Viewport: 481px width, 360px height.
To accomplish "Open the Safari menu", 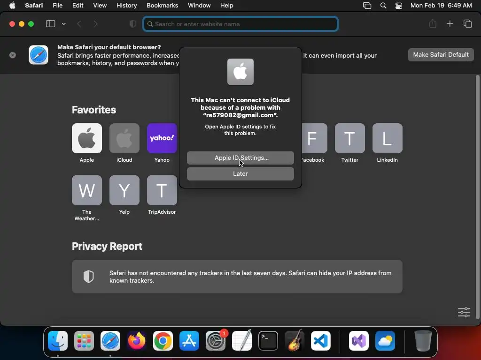I will click(x=34, y=5).
